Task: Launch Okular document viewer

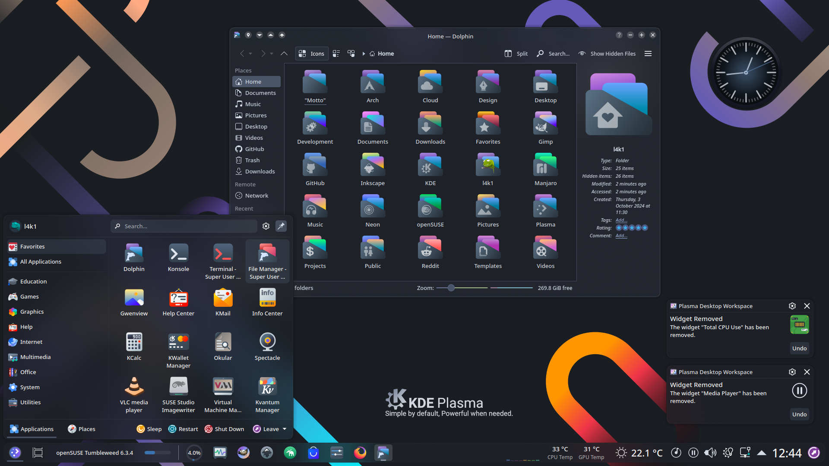Action: pyautogui.click(x=223, y=346)
